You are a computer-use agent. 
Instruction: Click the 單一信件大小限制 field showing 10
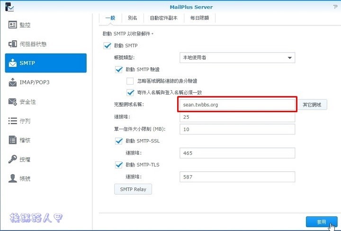click(x=237, y=129)
